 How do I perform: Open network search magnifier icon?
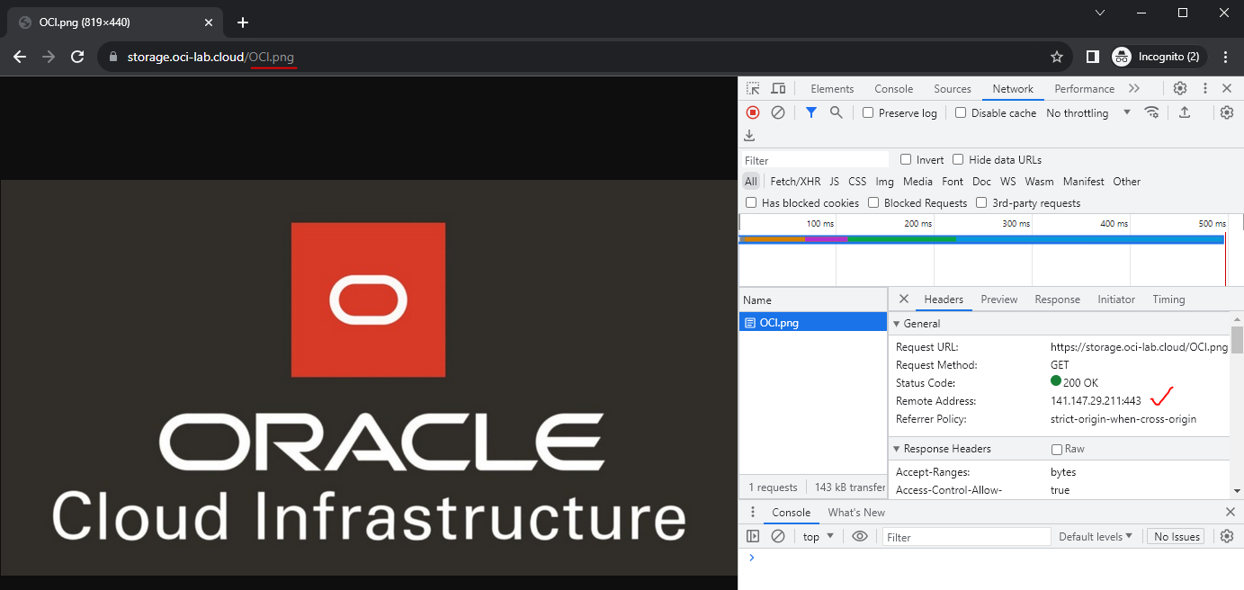click(837, 112)
